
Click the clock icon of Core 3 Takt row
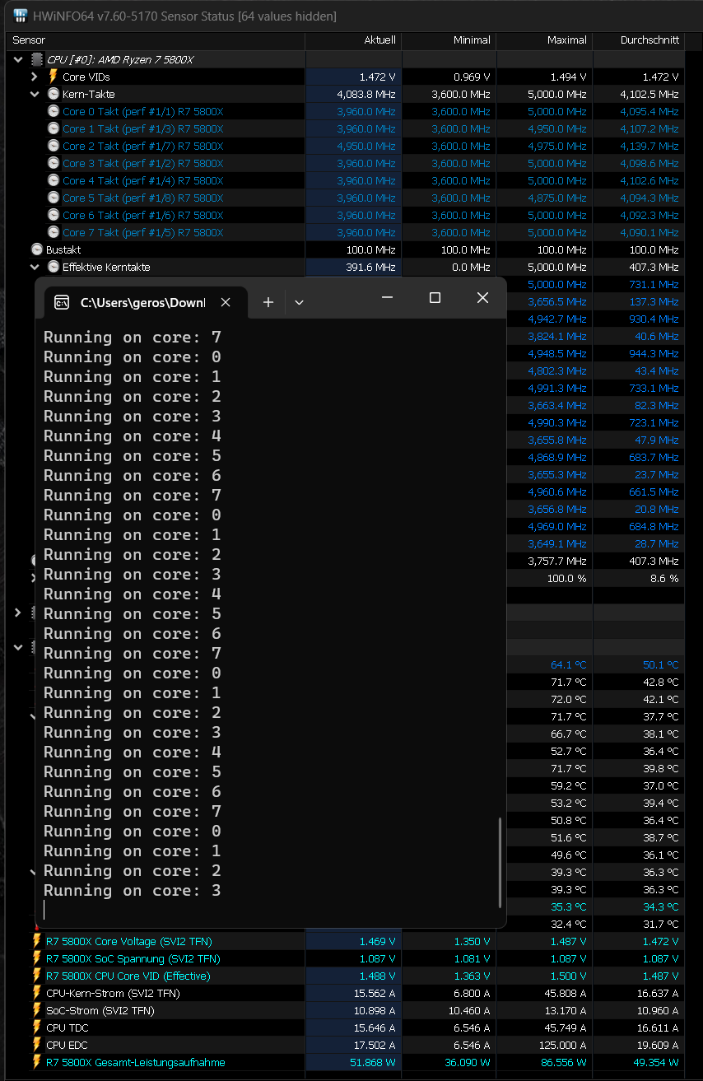(54, 163)
